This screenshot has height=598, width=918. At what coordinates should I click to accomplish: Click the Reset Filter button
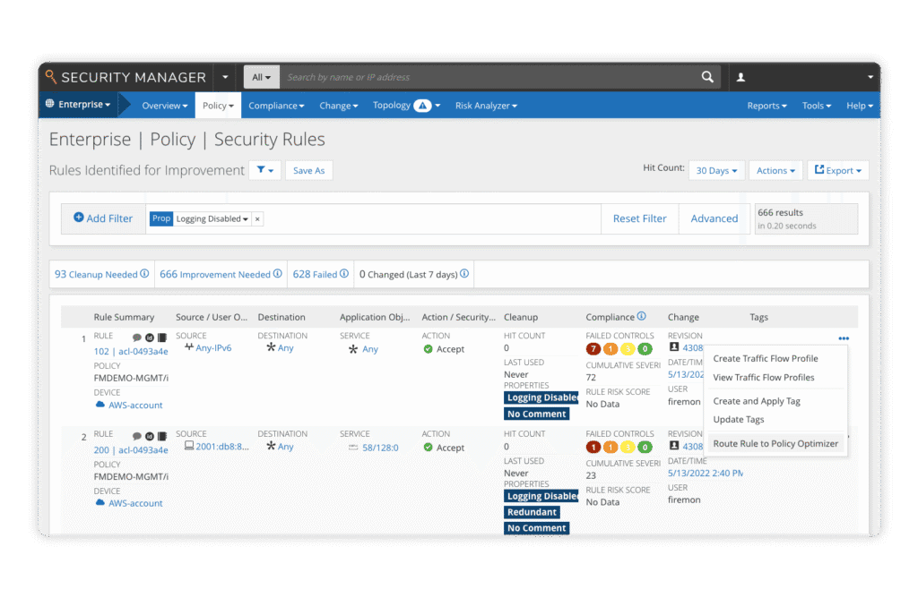click(x=639, y=218)
